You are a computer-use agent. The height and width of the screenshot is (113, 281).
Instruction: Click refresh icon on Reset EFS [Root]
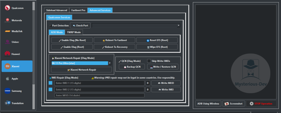[x=148, y=40]
